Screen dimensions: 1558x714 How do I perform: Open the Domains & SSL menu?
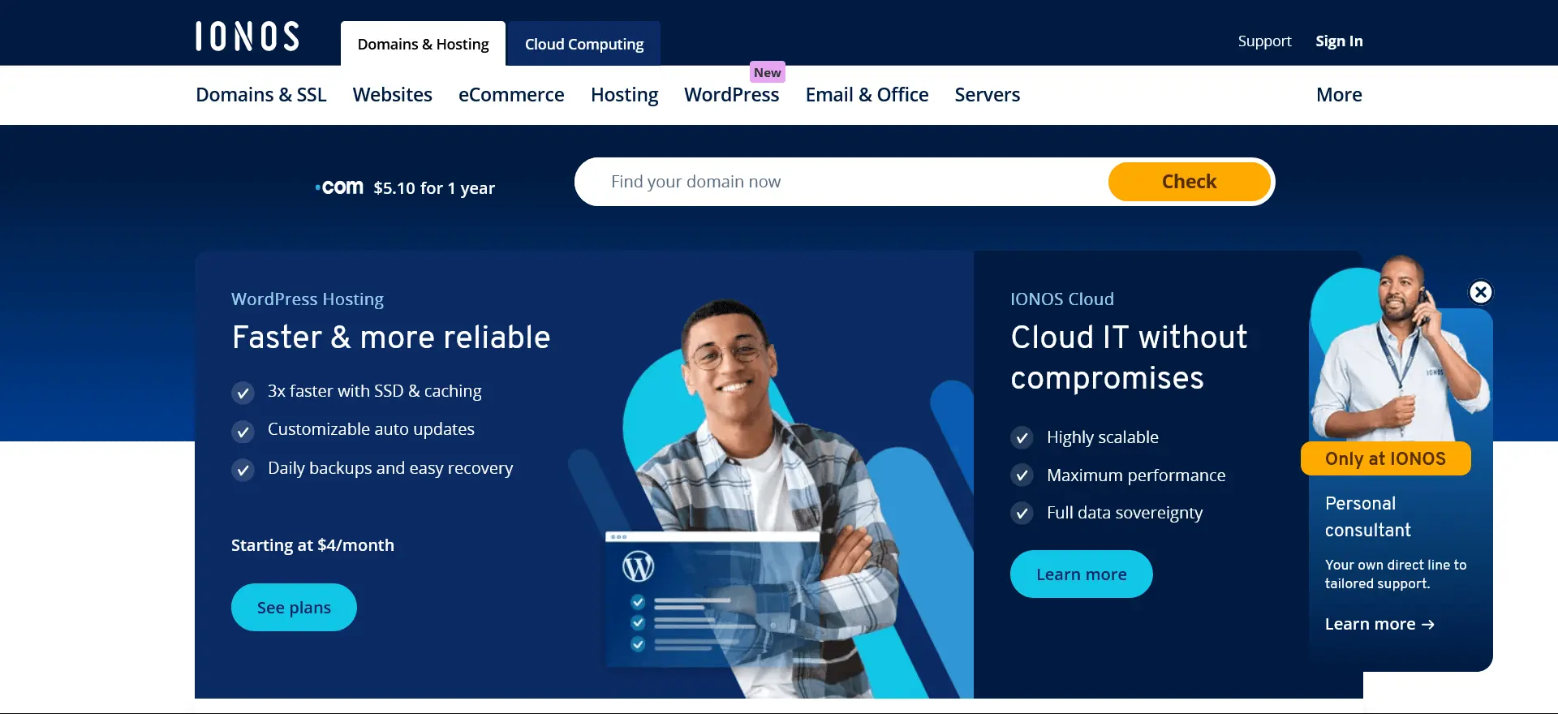[x=261, y=95]
